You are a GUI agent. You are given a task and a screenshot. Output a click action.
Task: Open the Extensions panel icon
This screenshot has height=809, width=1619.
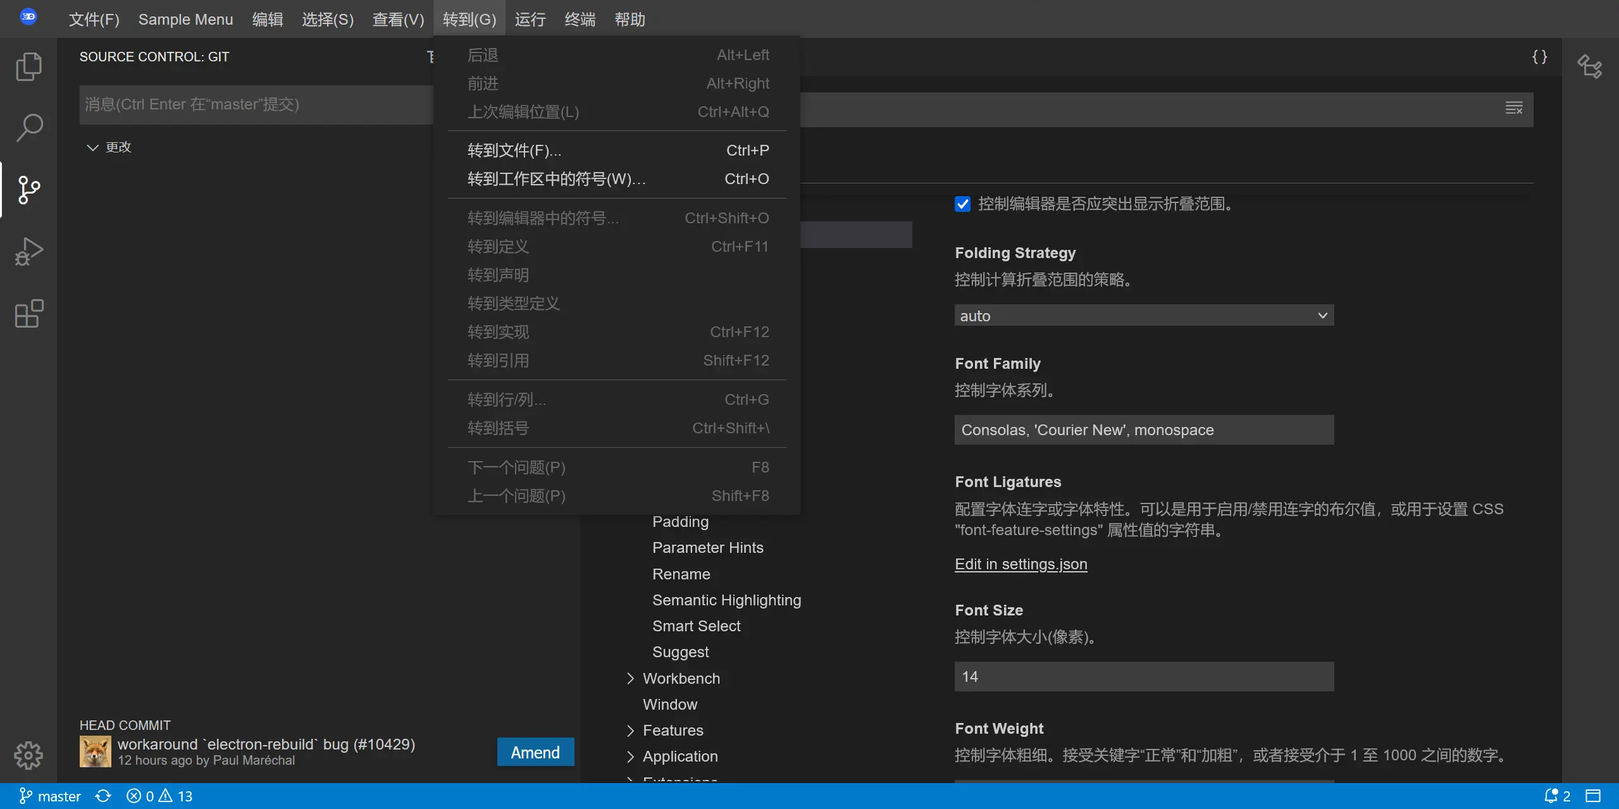[28, 314]
